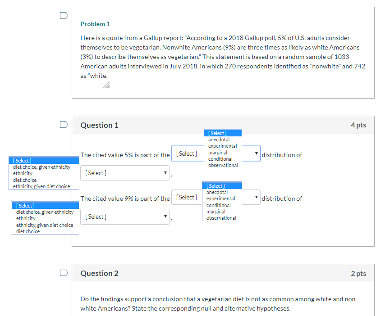
Task: Open the dropdown after "cited value 5% is part of the"
Action: pos(215,154)
